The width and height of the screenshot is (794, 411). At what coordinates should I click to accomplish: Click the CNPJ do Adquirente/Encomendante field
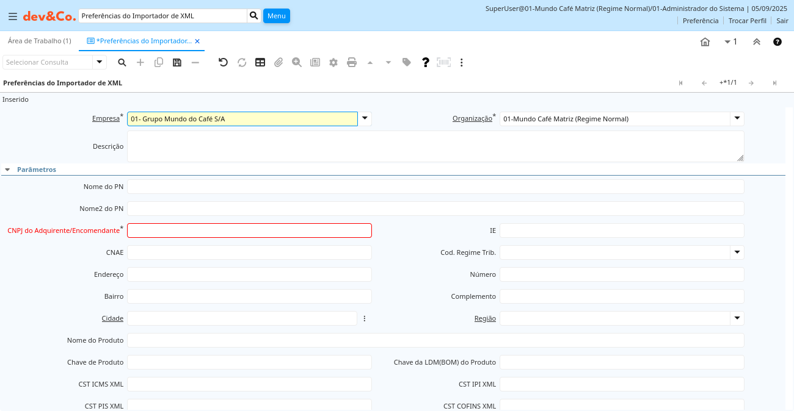[x=249, y=231]
